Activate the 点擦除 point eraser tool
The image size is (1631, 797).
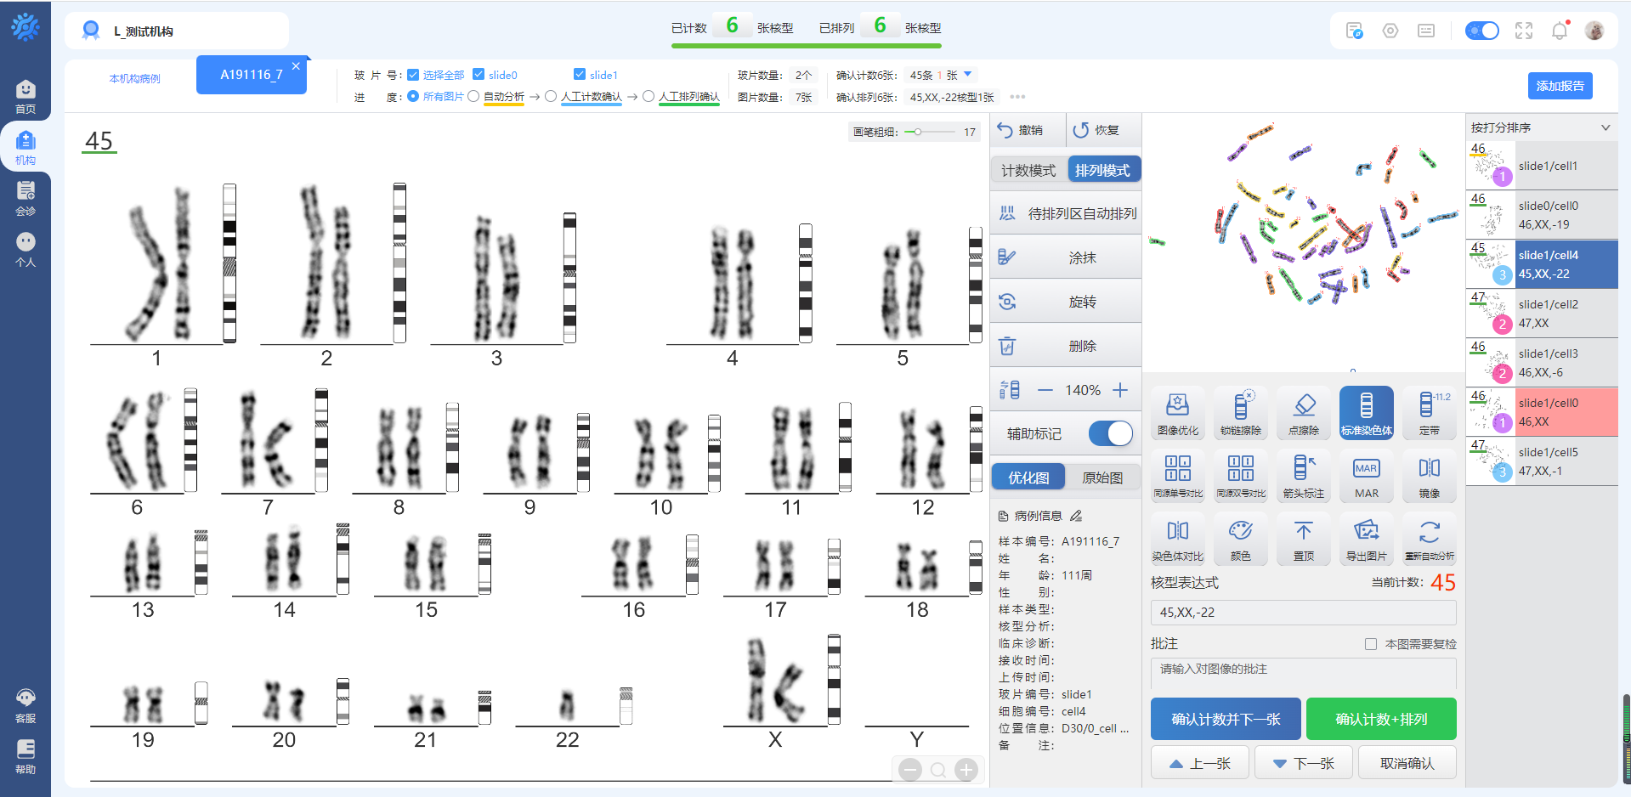click(1303, 412)
